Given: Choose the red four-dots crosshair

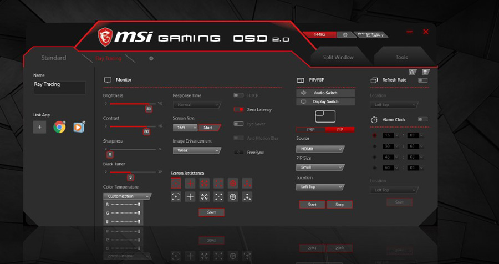Looking at the screenshot, I should tap(218, 183).
